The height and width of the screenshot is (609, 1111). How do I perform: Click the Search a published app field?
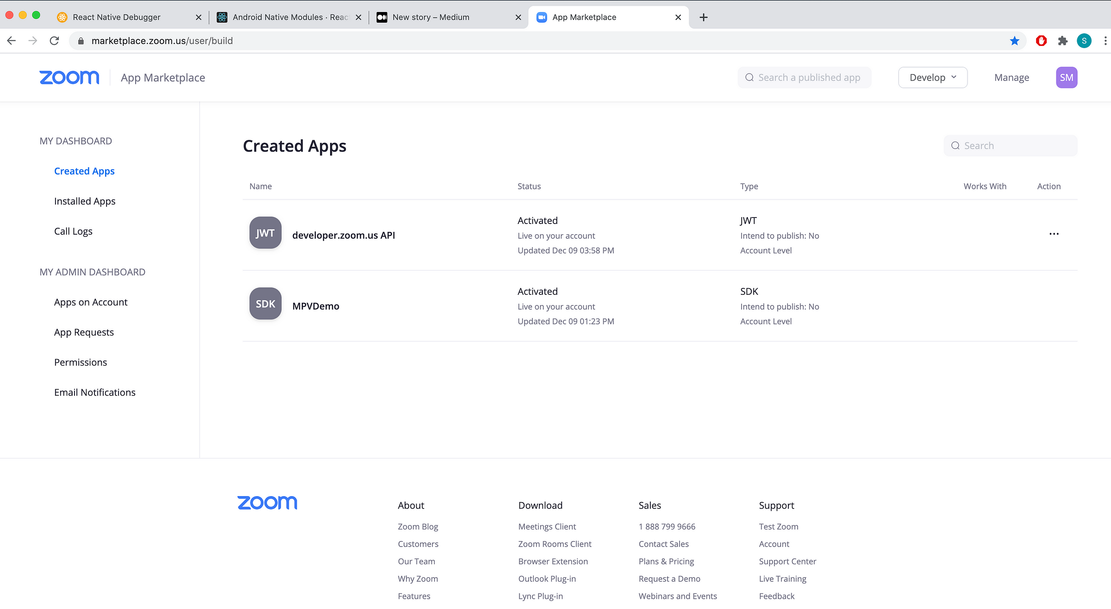[809, 77]
